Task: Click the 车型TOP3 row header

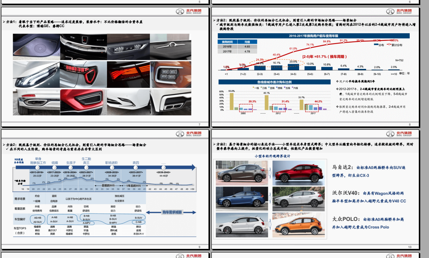Action: click(20, 231)
